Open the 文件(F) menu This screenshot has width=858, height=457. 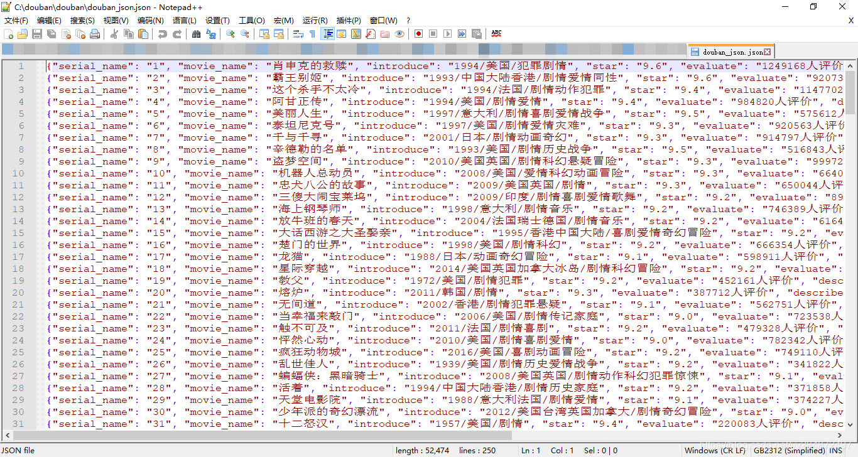coord(16,21)
